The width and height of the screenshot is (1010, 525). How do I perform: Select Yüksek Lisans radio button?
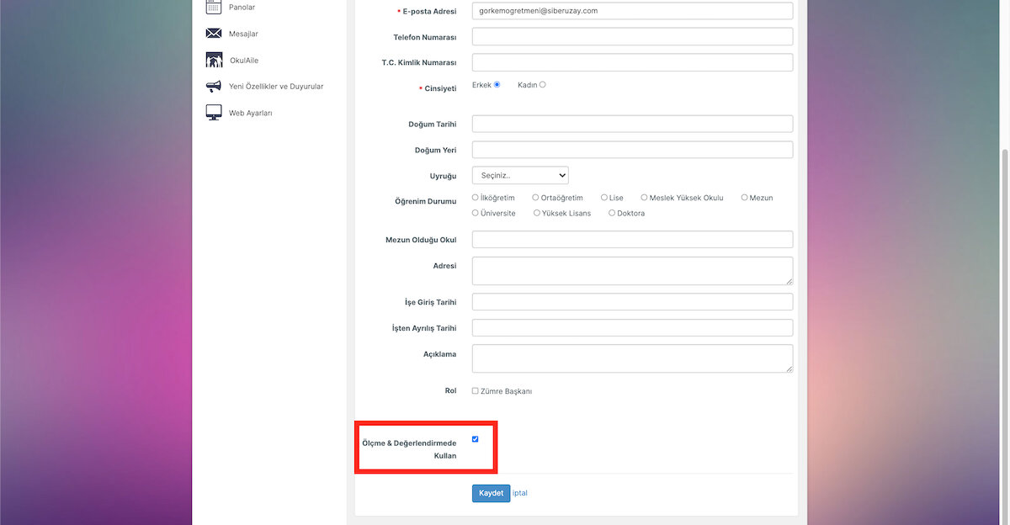(536, 213)
